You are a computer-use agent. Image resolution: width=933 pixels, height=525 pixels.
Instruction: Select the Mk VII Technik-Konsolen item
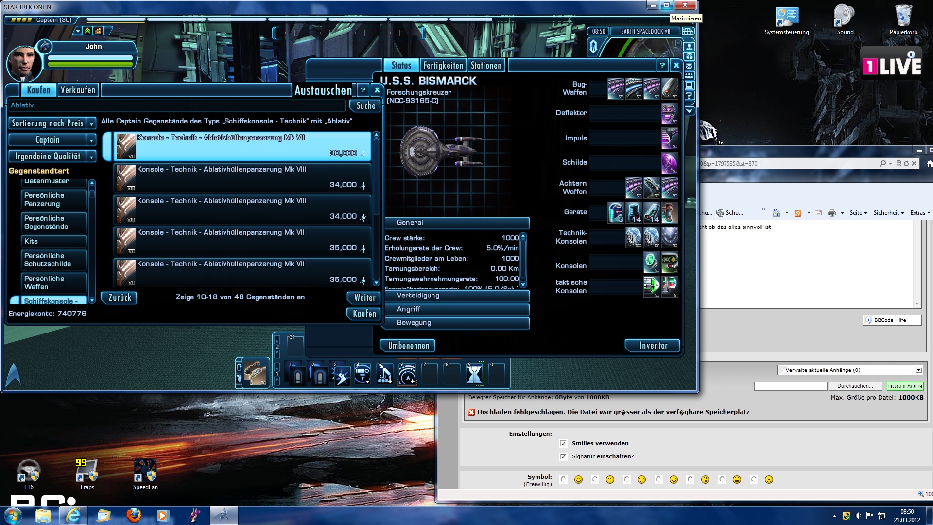click(634, 237)
